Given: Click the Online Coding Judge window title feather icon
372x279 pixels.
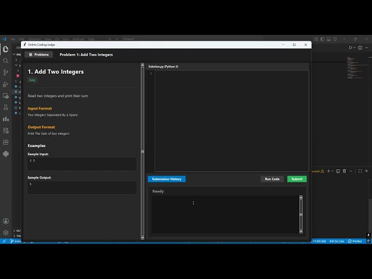Looking at the screenshot, I should click(x=24, y=45).
